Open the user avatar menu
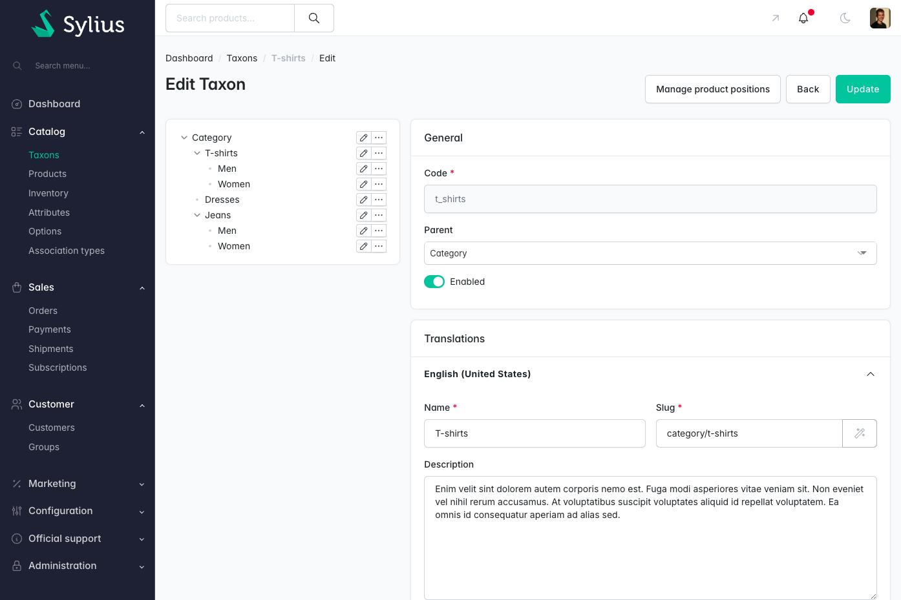Screen dimensions: 901x600 pos(880,18)
